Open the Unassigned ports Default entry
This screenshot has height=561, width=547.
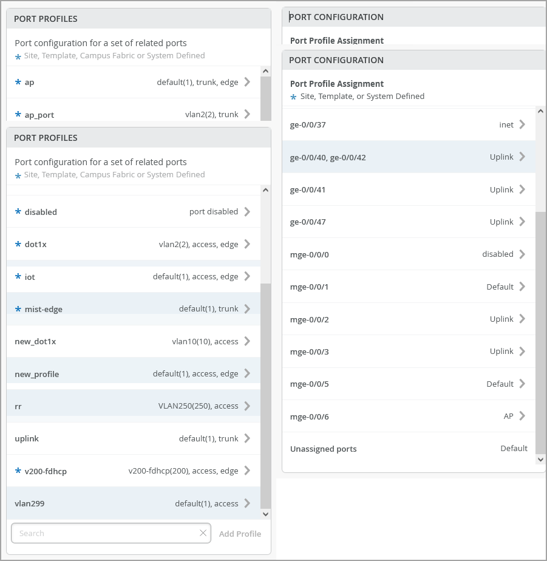[408, 449]
